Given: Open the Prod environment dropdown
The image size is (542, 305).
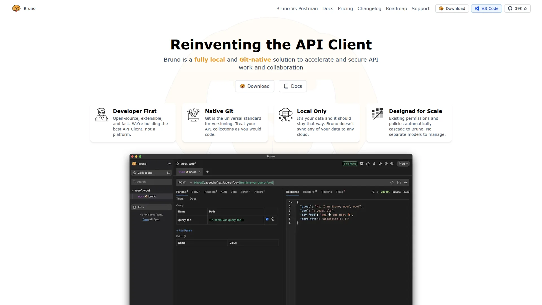Looking at the screenshot, I should coord(403,164).
